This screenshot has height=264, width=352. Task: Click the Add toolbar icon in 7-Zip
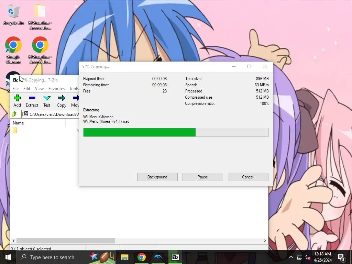[17, 98]
